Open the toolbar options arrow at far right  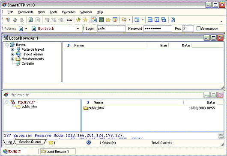(222, 21)
